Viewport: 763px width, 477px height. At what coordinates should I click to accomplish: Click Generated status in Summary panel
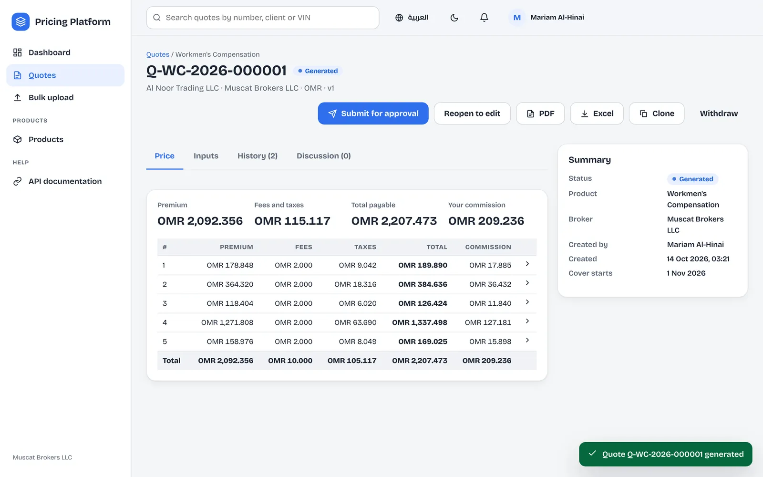(x=692, y=179)
